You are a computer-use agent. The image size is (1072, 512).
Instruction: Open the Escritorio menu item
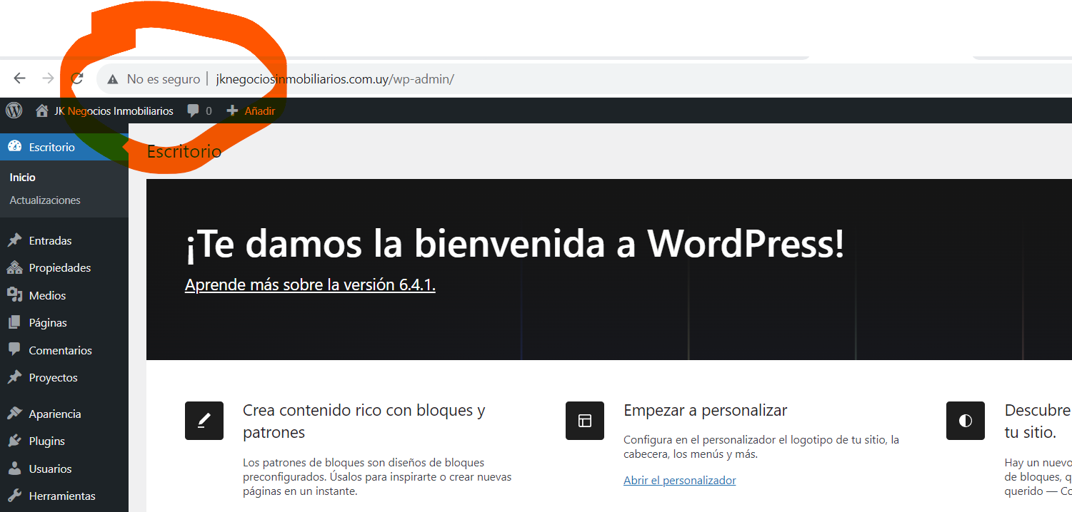click(x=64, y=147)
